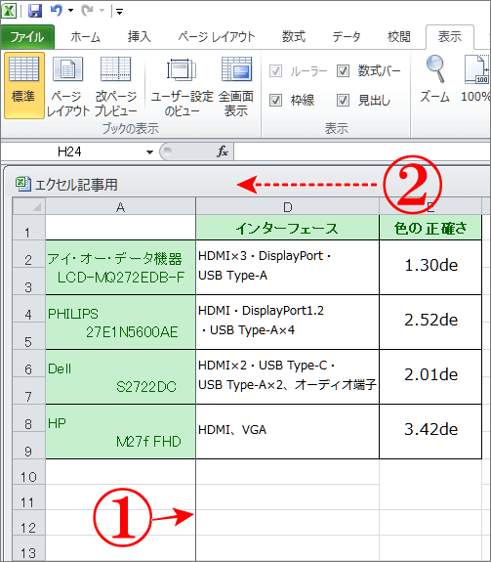
Task: Select row 1 header
Action: 29,228
